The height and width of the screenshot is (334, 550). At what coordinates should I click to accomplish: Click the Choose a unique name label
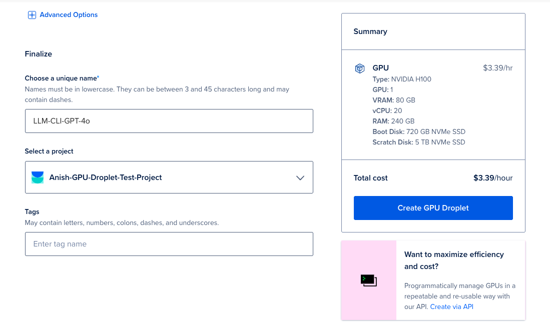tap(61, 78)
